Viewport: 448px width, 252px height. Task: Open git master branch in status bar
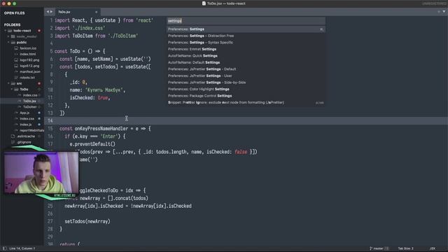pyautogui.click(x=379, y=248)
